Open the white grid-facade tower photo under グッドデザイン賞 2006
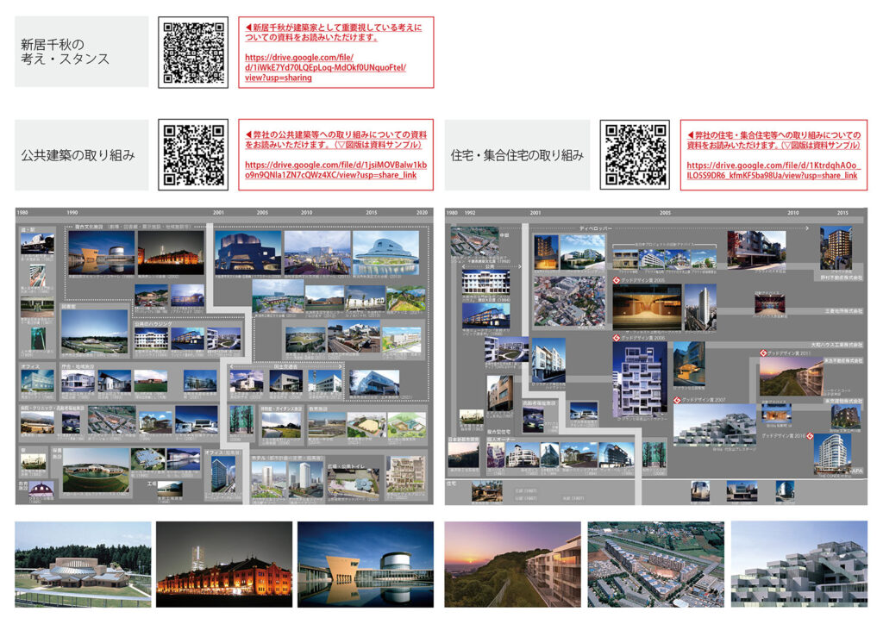Image resolution: width=883 pixels, height=624 pixels. (640, 380)
